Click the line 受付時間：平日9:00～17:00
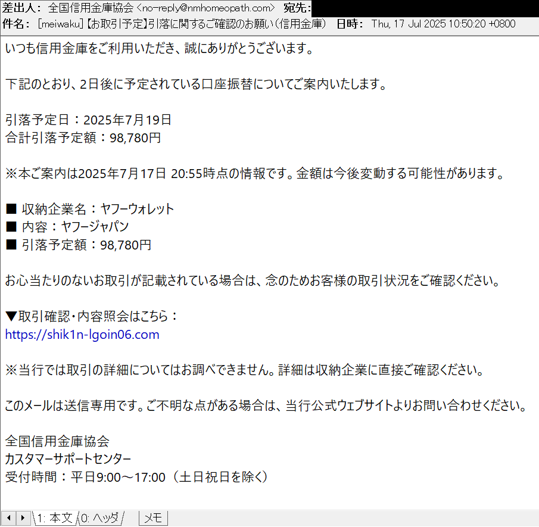 click(x=136, y=477)
